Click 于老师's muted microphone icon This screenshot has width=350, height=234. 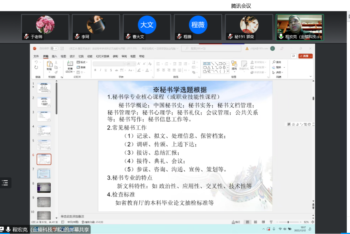(27, 36)
